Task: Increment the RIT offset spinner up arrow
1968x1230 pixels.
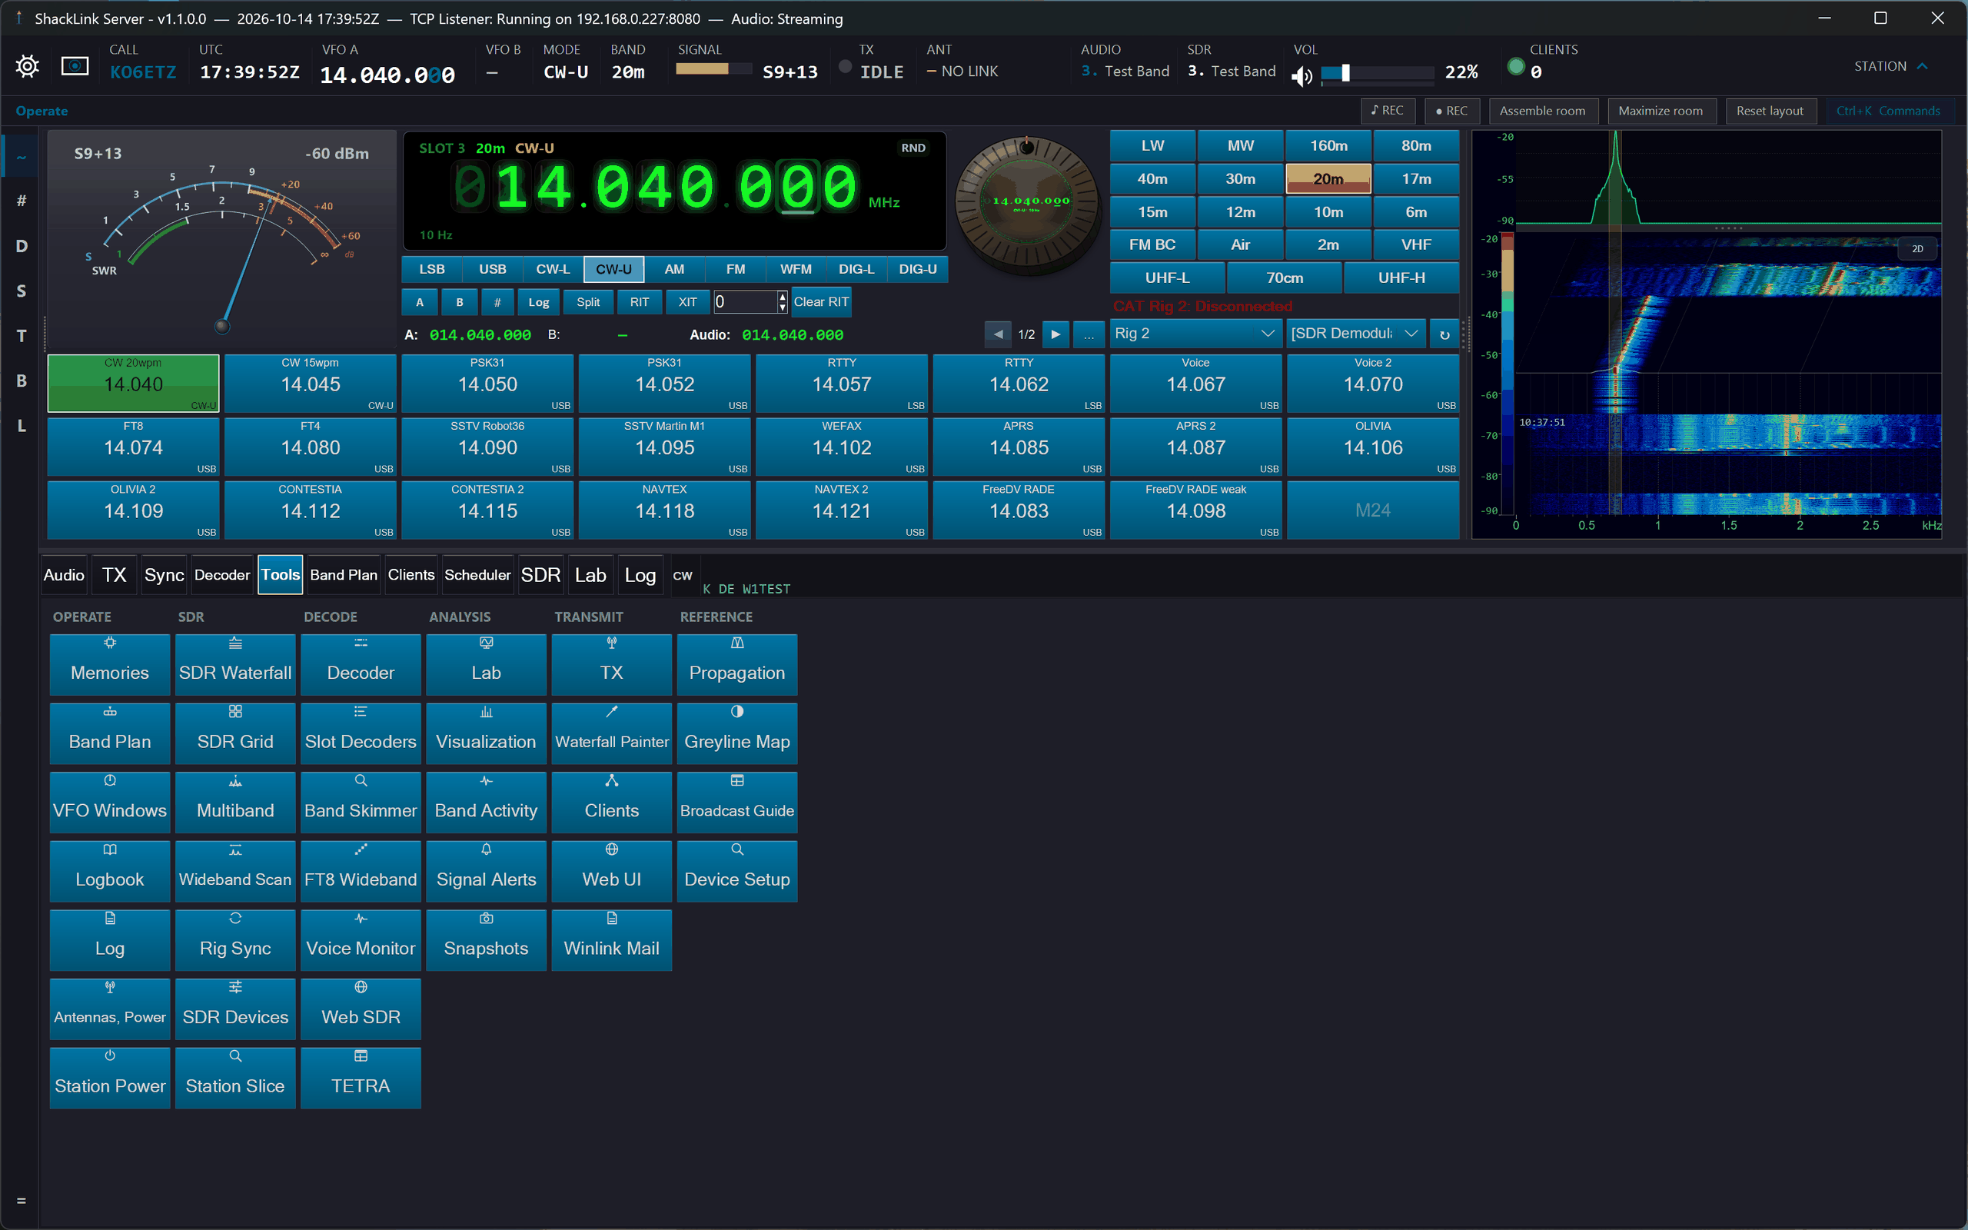Action: (x=783, y=296)
